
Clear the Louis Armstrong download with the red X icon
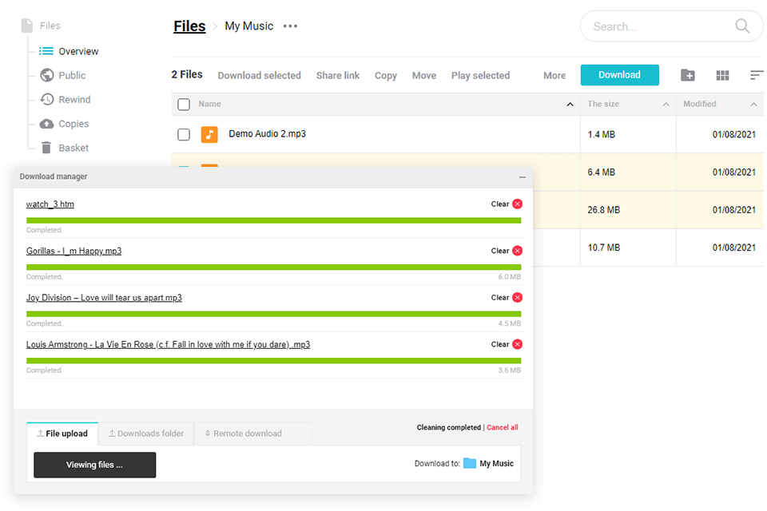[x=517, y=344]
